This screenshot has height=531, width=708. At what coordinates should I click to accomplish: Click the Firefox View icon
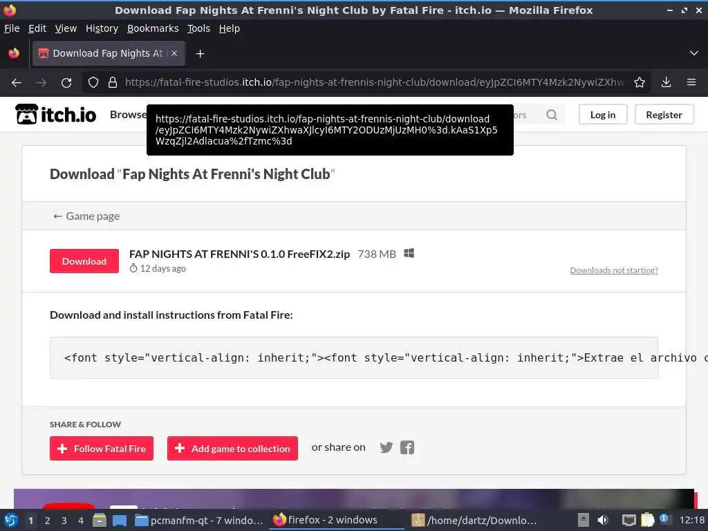coord(14,53)
